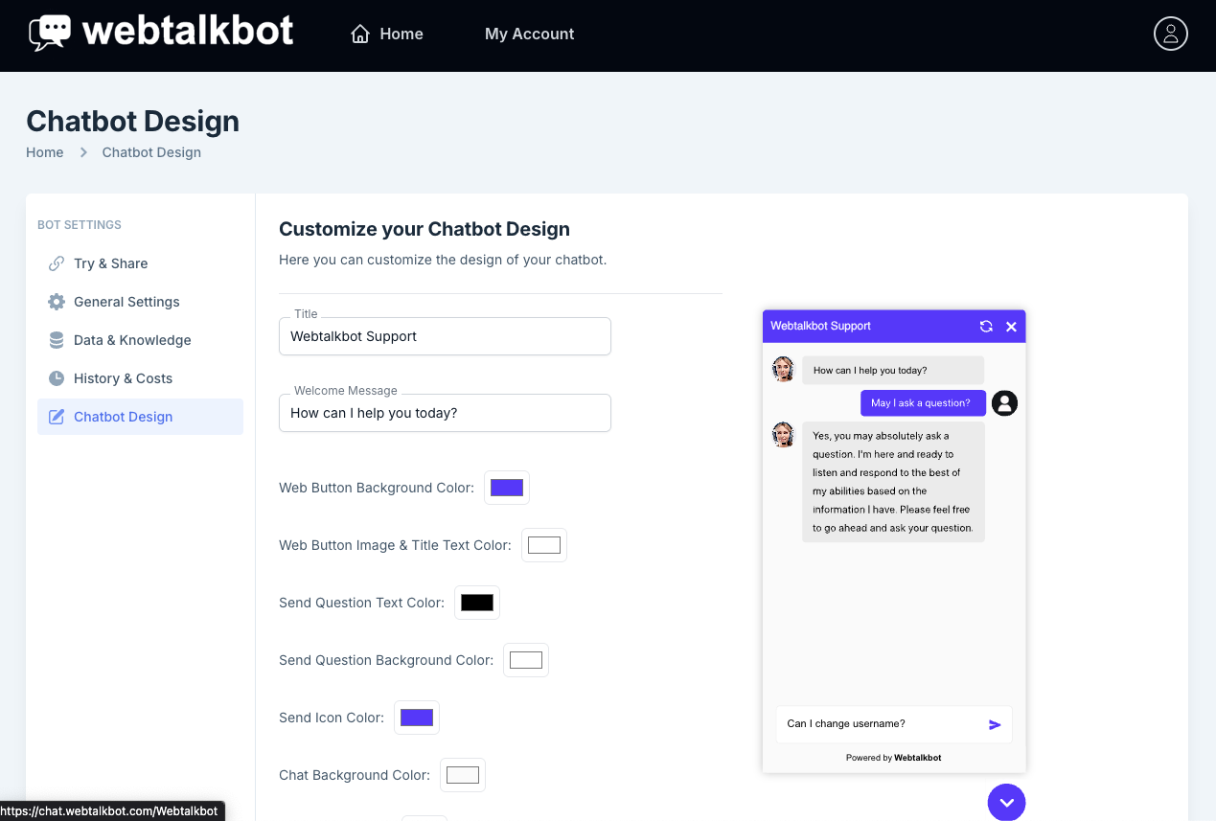Open Try & Share settings
Image resolution: width=1216 pixels, height=821 pixels.
tap(140, 263)
